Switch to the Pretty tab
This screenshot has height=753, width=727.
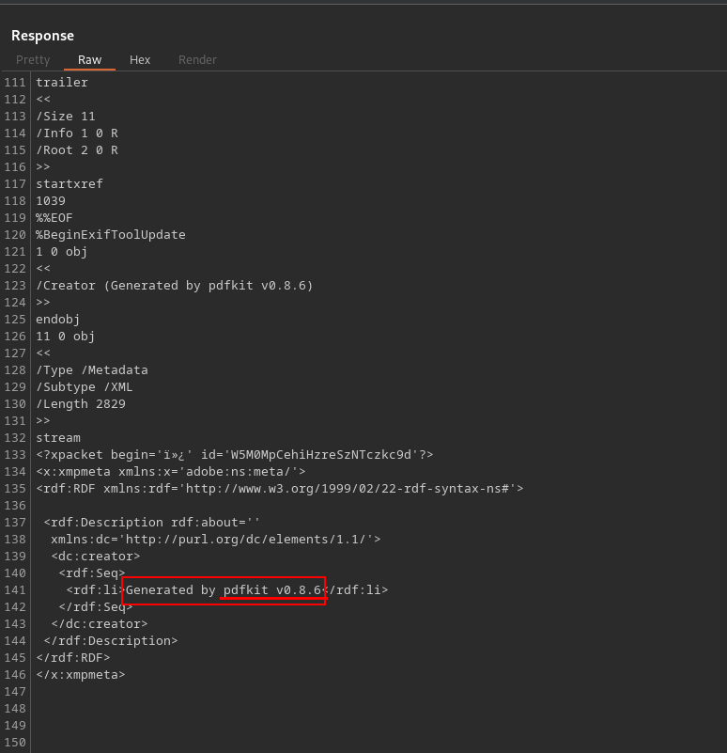33,60
